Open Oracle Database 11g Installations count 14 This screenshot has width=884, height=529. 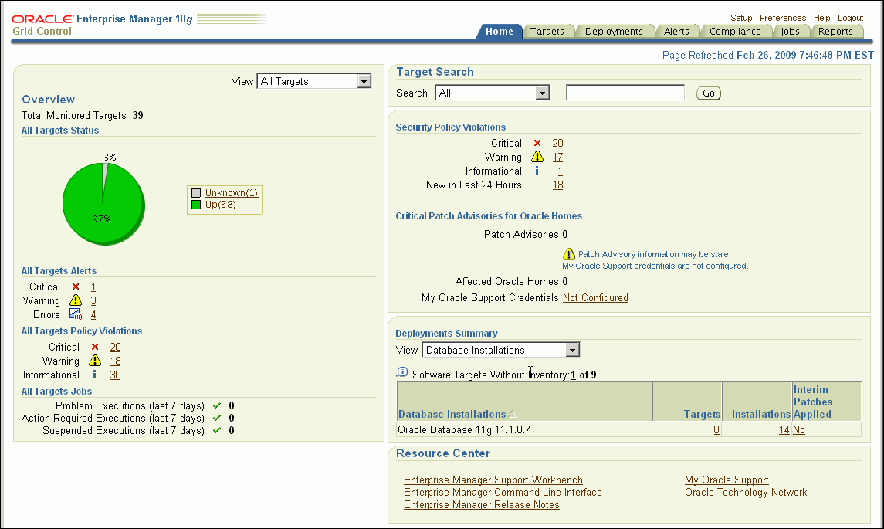pyautogui.click(x=784, y=429)
